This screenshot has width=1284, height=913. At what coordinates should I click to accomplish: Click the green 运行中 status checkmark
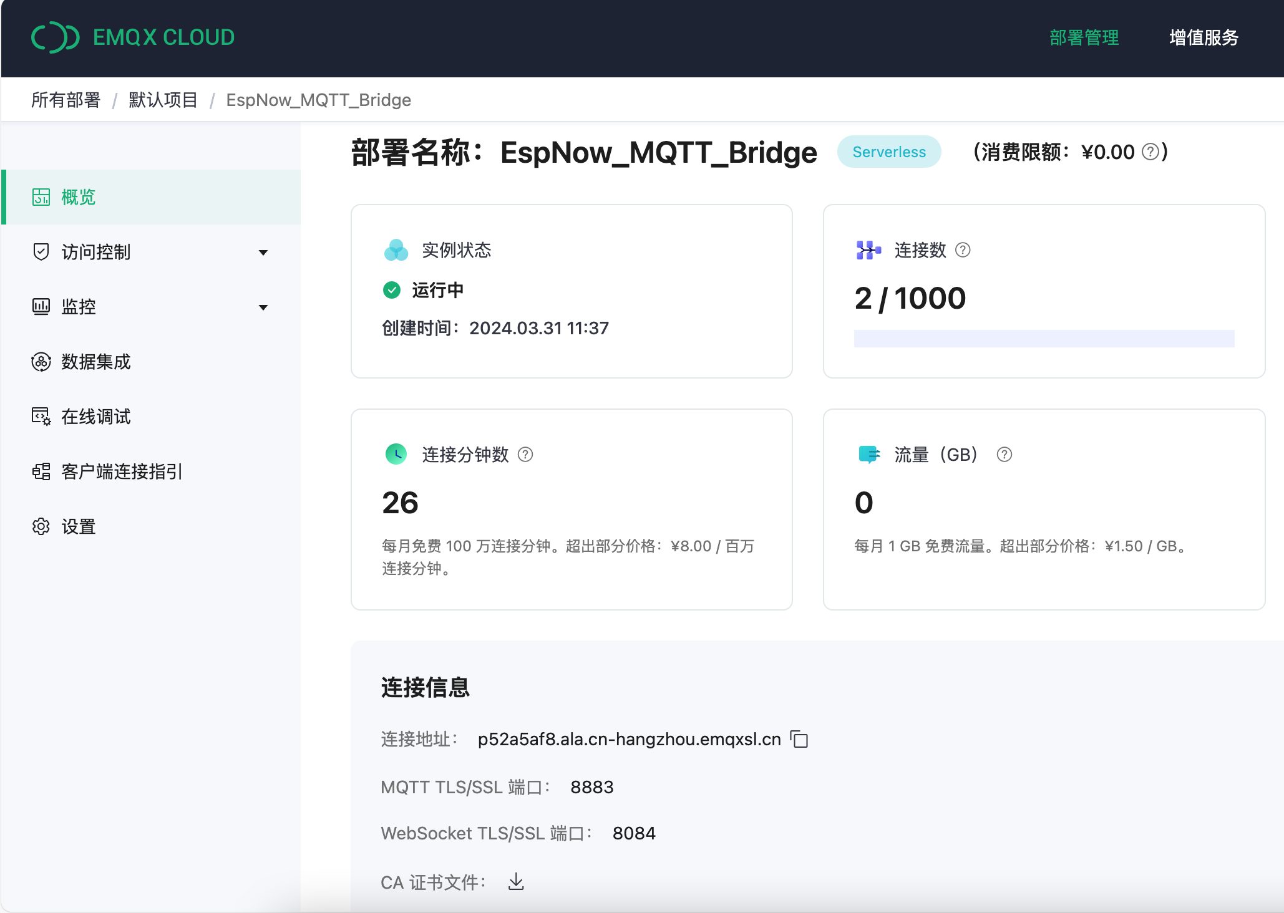392,290
